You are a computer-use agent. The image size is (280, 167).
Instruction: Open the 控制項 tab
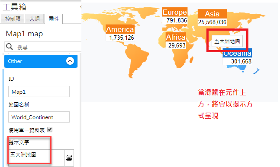tap(13, 19)
